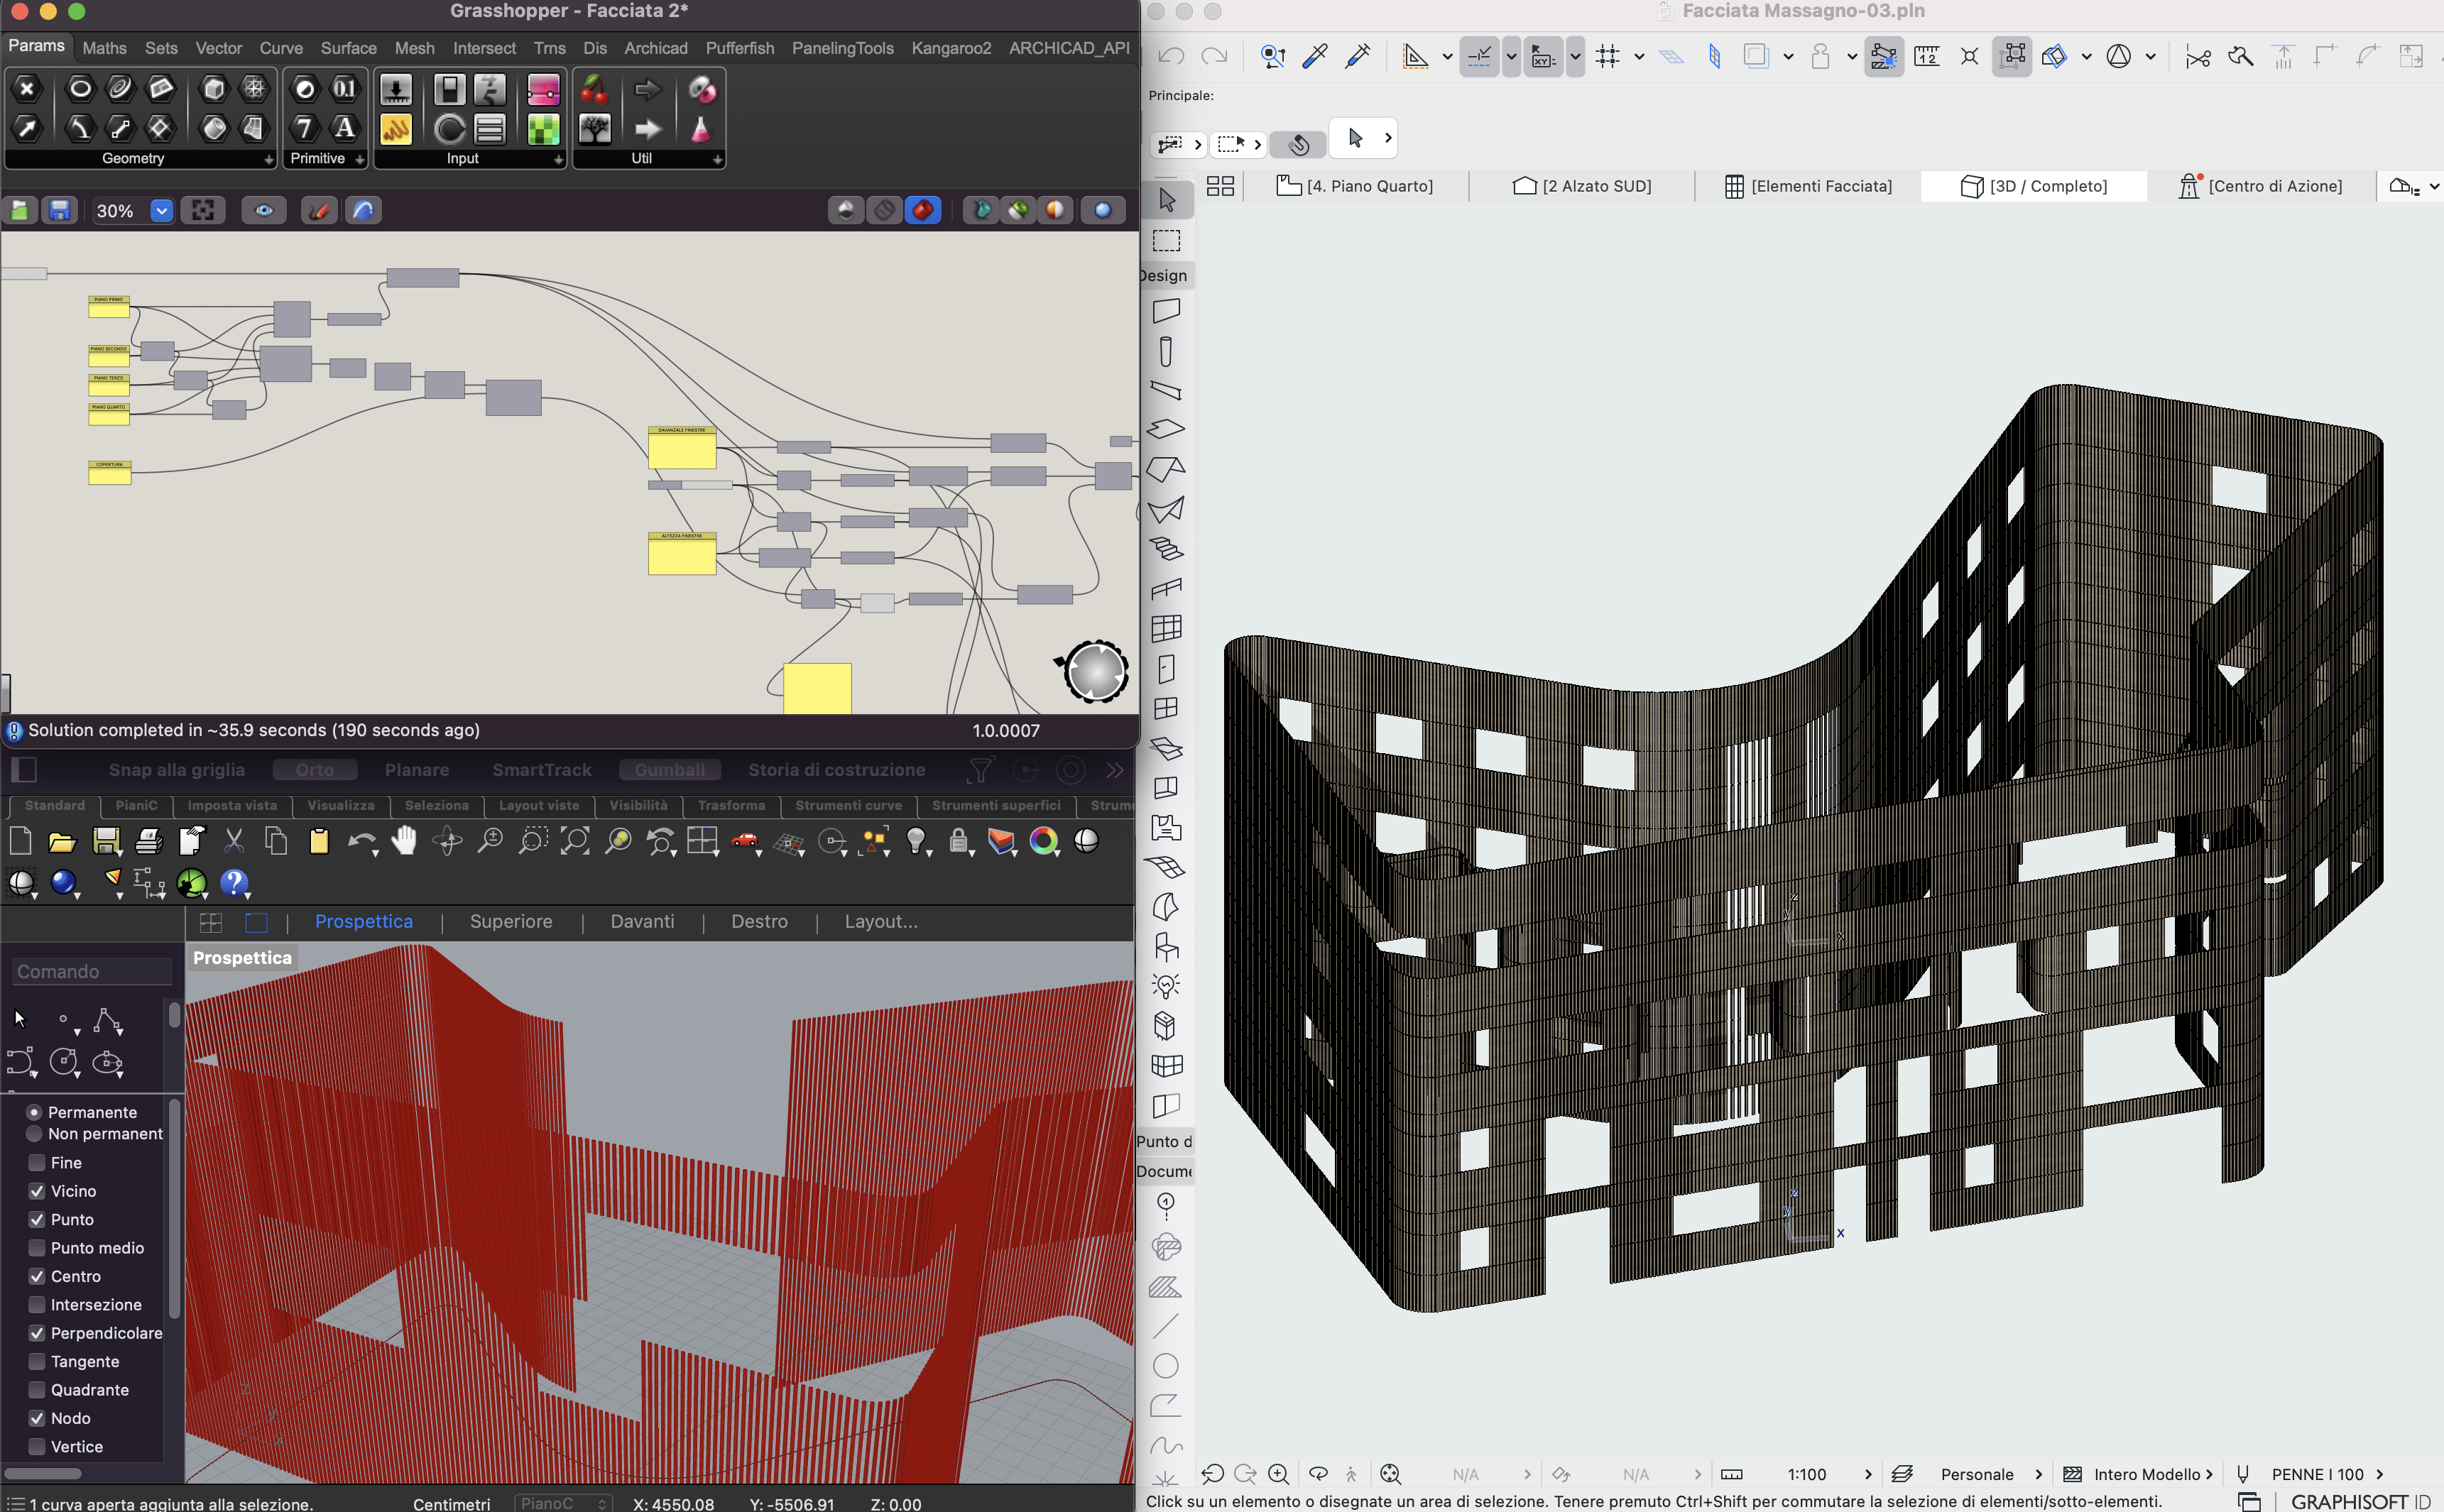Viewport: 2444px width, 1512px height.
Task: Click Grasshopper sketch pen tool on canvas toolbar
Action: (x=320, y=210)
